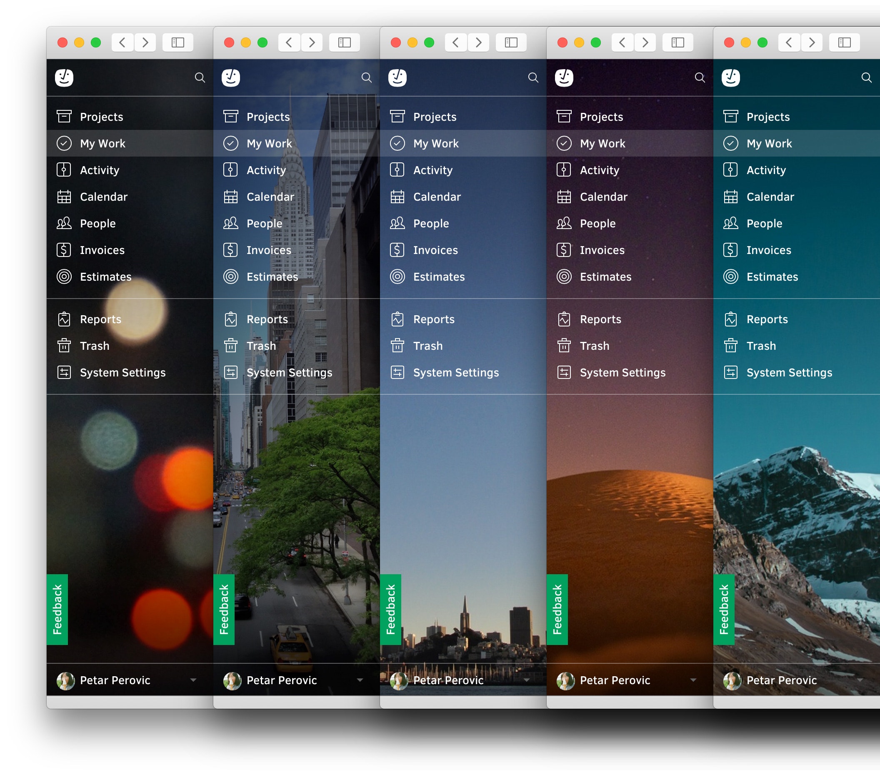Click Projects box icon in city-themed window

[231, 116]
